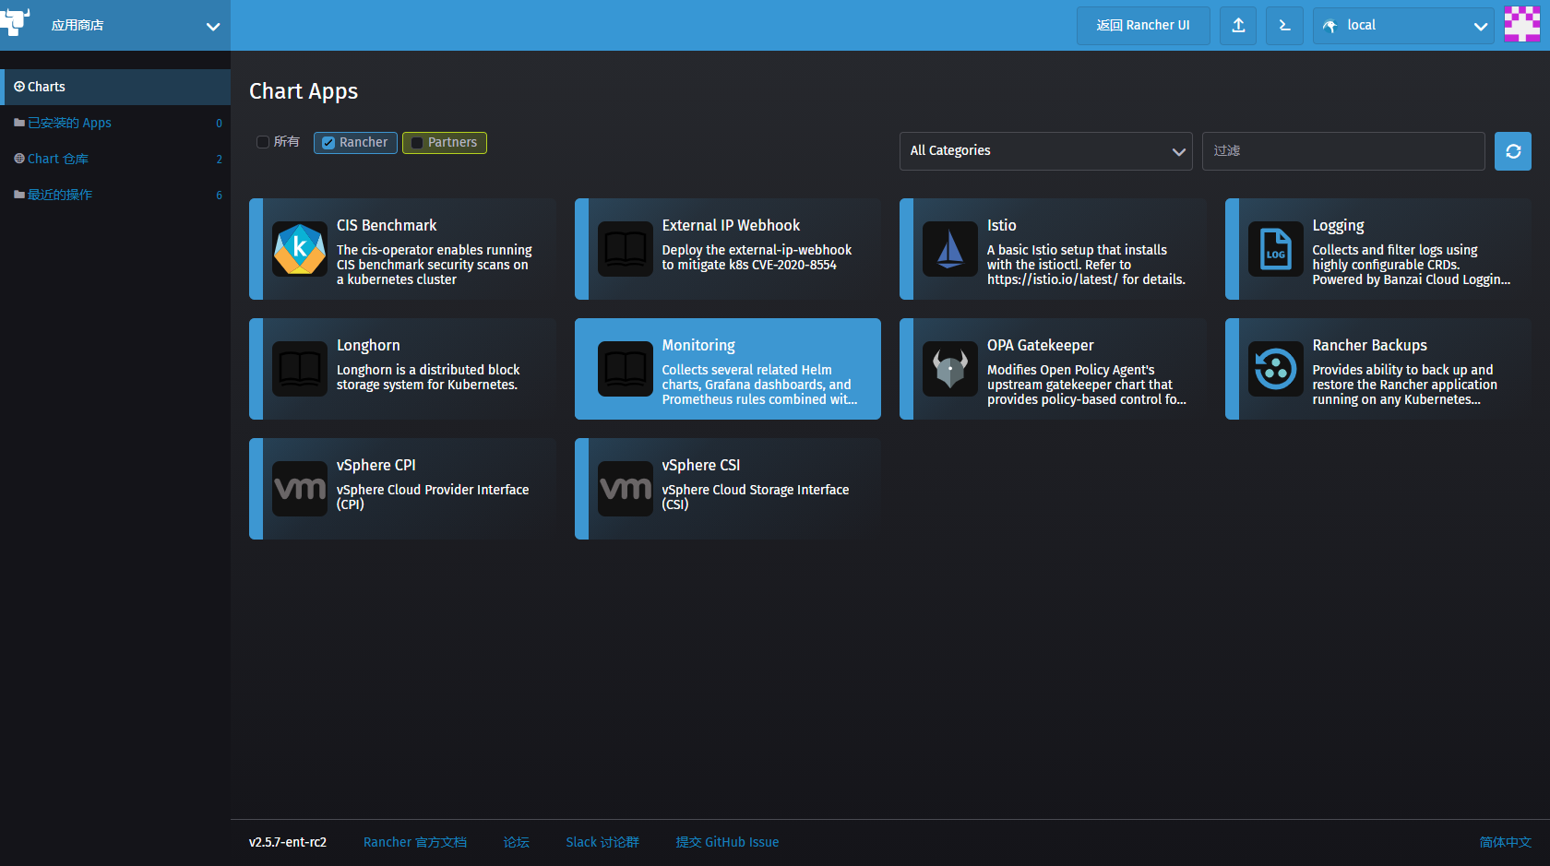The image size is (1550, 866).
Task: Open the Monitoring chart title
Action: point(698,346)
